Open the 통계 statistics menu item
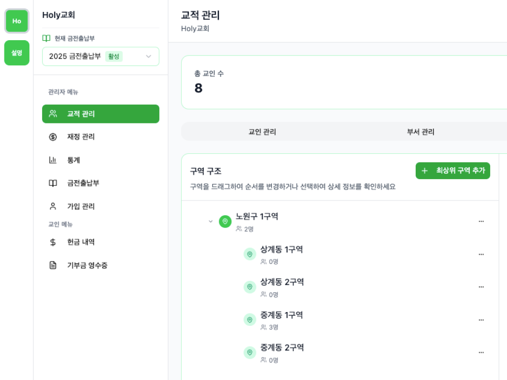Viewport: 507px width, 380px height. click(x=73, y=160)
